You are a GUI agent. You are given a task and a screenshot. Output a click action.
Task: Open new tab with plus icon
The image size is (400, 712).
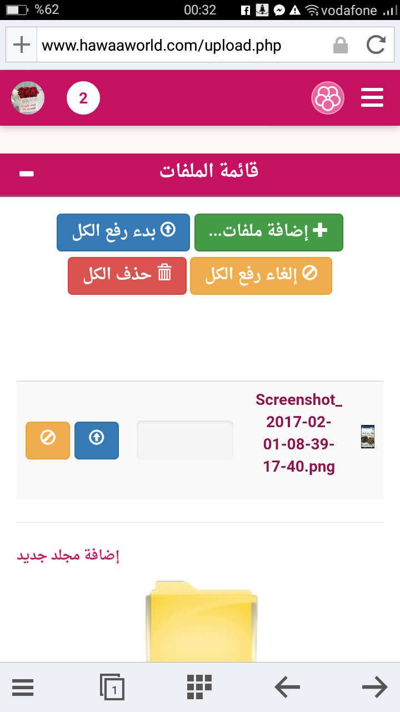pos(21,44)
